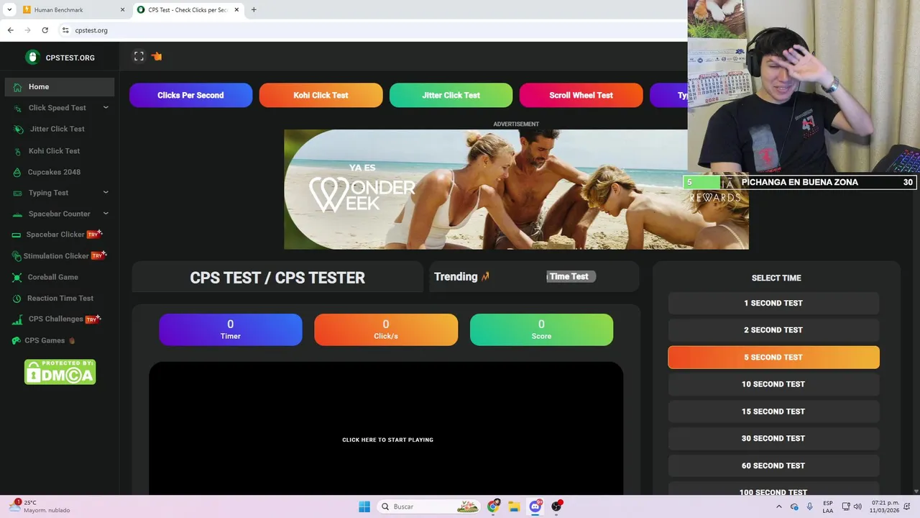Click the cpstest.org address bar
Screen dimensions: 920x518
(x=374, y=30)
